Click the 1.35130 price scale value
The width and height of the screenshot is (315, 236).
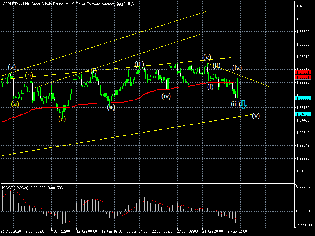(303, 107)
